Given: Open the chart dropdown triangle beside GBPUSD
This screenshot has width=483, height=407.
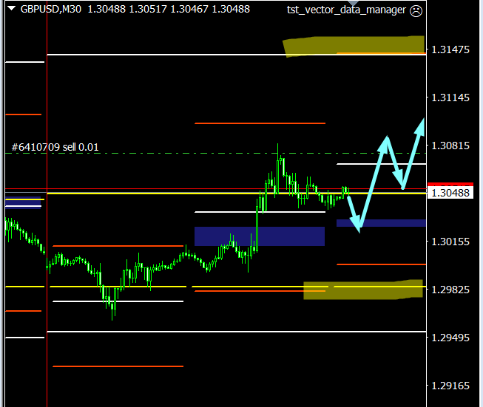Looking at the screenshot, I should [x=12, y=9].
